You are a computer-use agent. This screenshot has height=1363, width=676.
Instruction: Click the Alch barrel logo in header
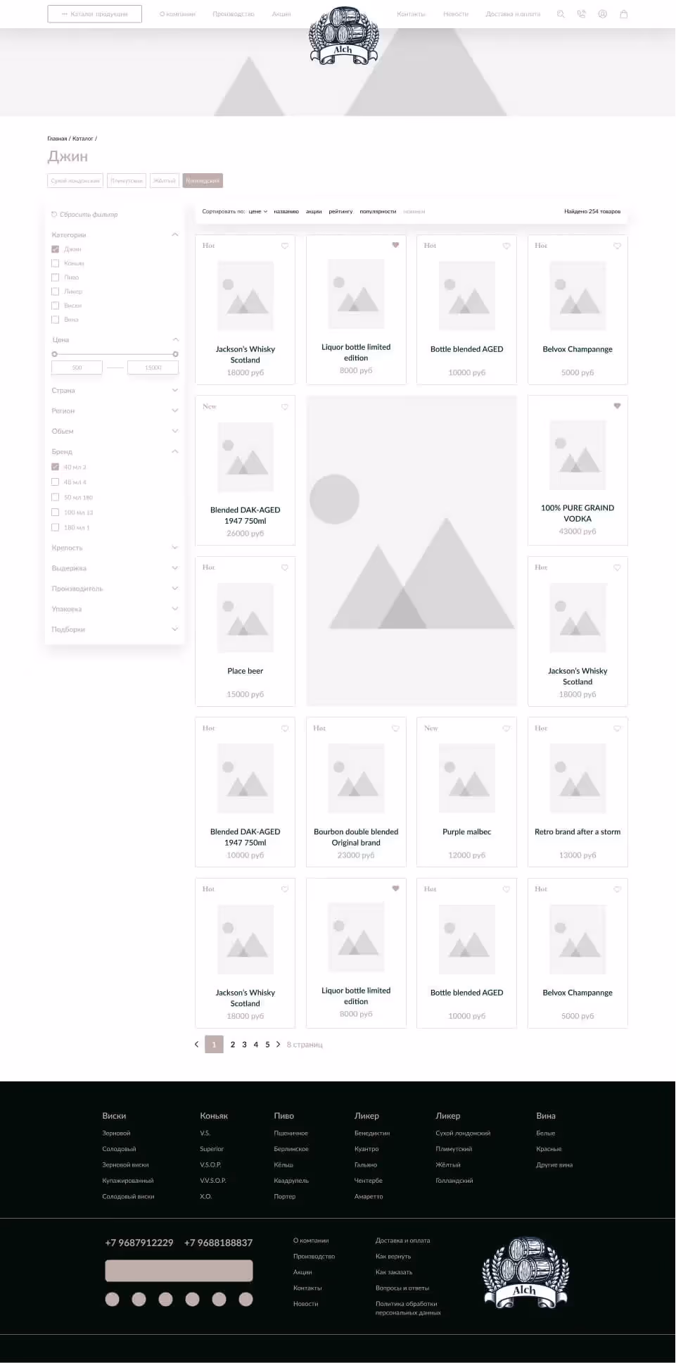click(x=344, y=36)
